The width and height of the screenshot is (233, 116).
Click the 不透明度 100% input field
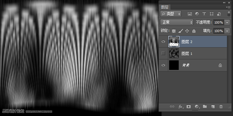(218, 22)
